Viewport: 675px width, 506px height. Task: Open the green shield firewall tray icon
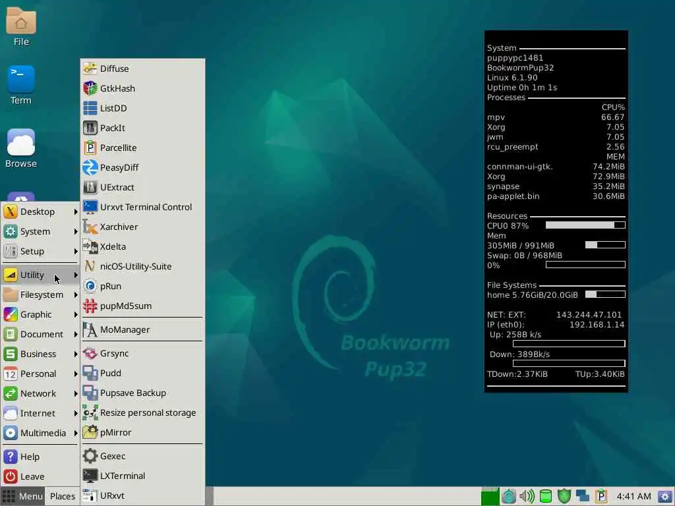coord(564,496)
